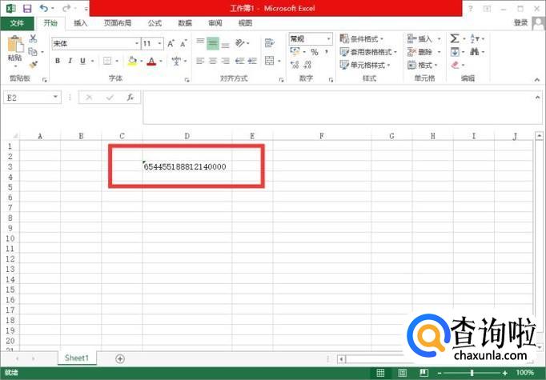Click 删除 in cells group
The height and width of the screenshot is (380, 546).
click(x=420, y=52)
